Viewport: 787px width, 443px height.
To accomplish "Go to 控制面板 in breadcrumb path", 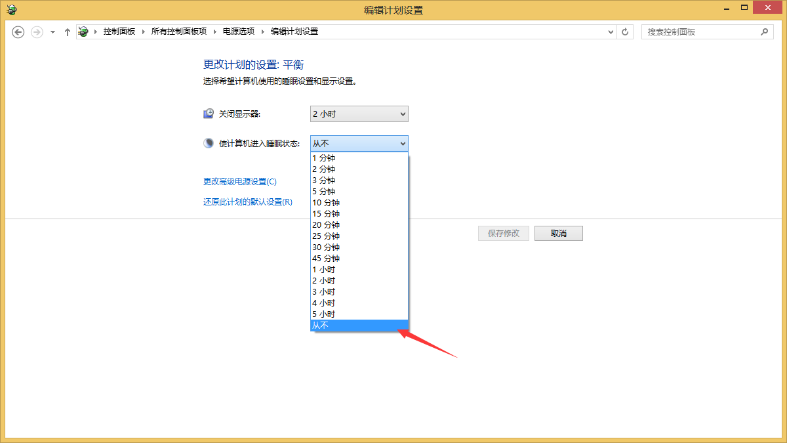I will [119, 32].
